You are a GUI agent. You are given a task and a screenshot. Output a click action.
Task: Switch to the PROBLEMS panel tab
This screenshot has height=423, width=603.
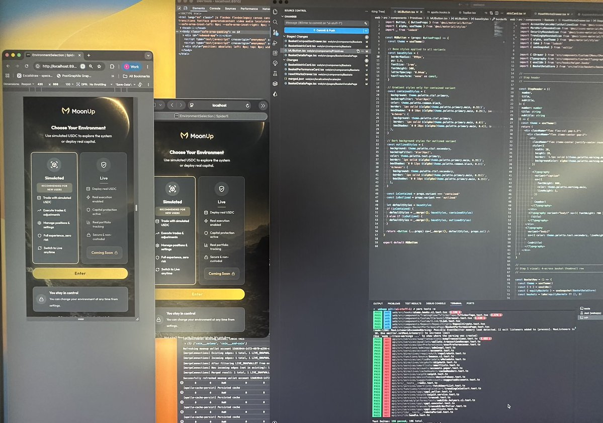coord(394,303)
